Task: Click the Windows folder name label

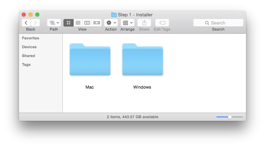Action: 142,87
